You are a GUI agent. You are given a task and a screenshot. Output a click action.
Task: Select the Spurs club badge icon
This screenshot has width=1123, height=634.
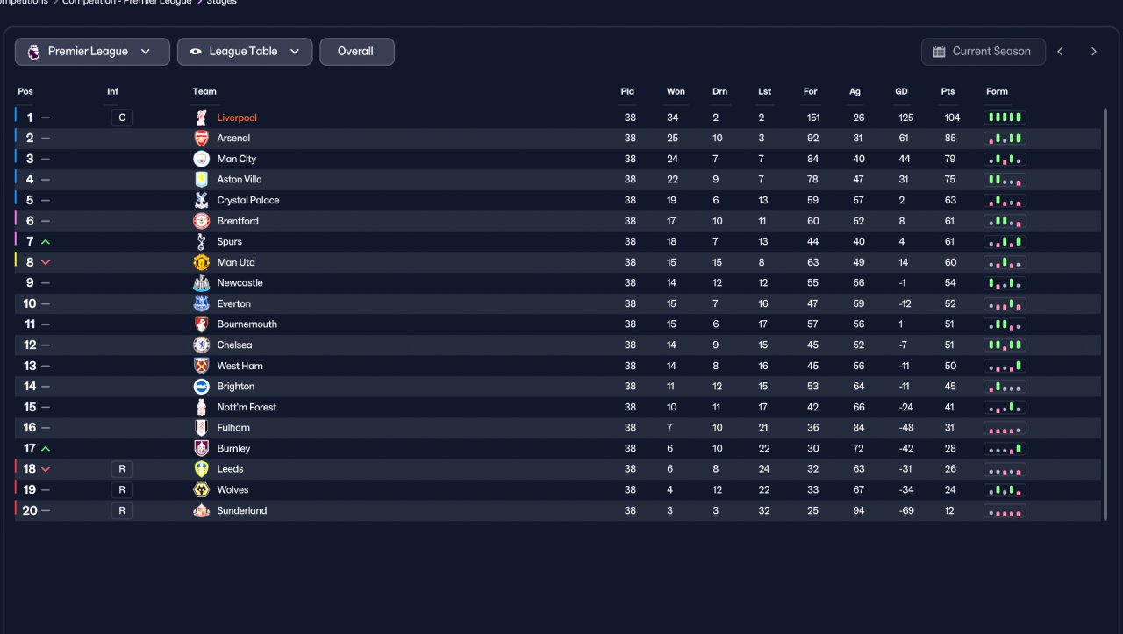pos(202,241)
